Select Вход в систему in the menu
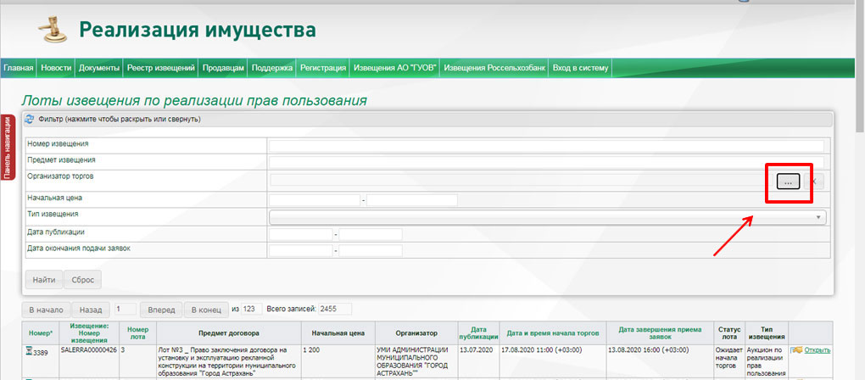The height and width of the screenshot is (380, 865). point(580,68)
